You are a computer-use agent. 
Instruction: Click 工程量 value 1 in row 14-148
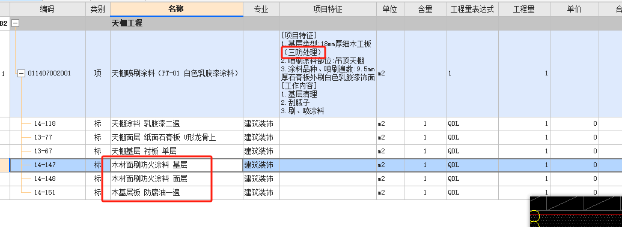coord(524,178)
